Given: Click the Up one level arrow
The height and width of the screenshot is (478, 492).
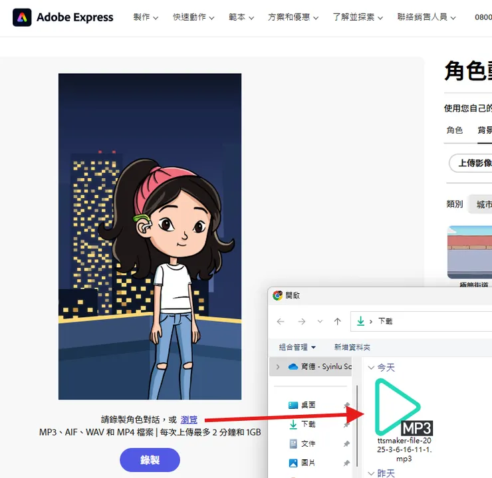Looking at the screenshot, I should coord(337,321).
